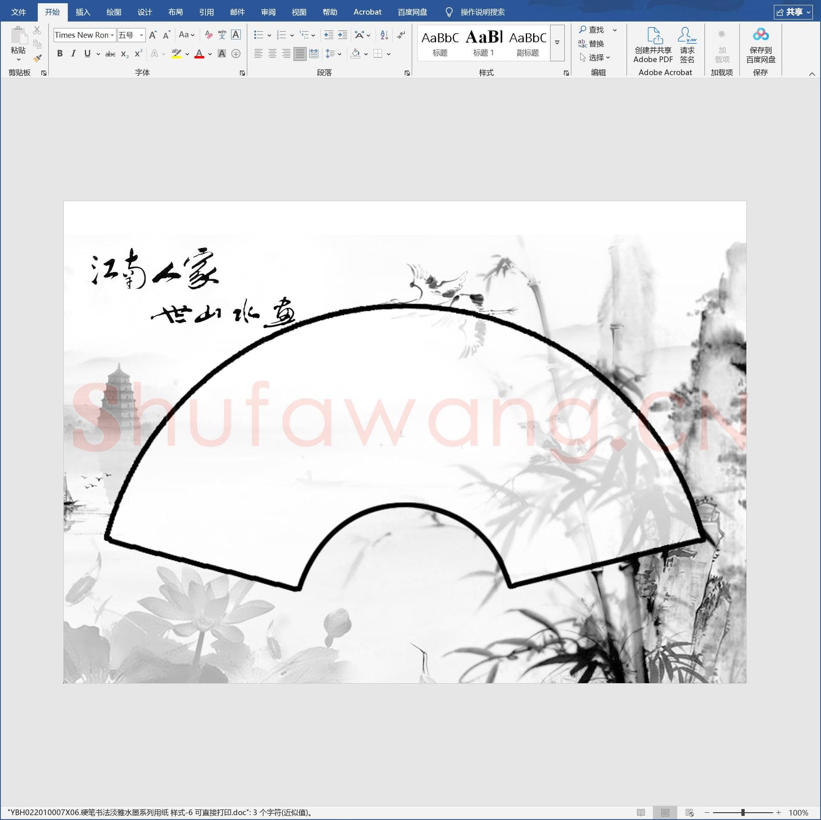This screenshot has height=820, width=821.
Task: Align text left
Action: 258,54
